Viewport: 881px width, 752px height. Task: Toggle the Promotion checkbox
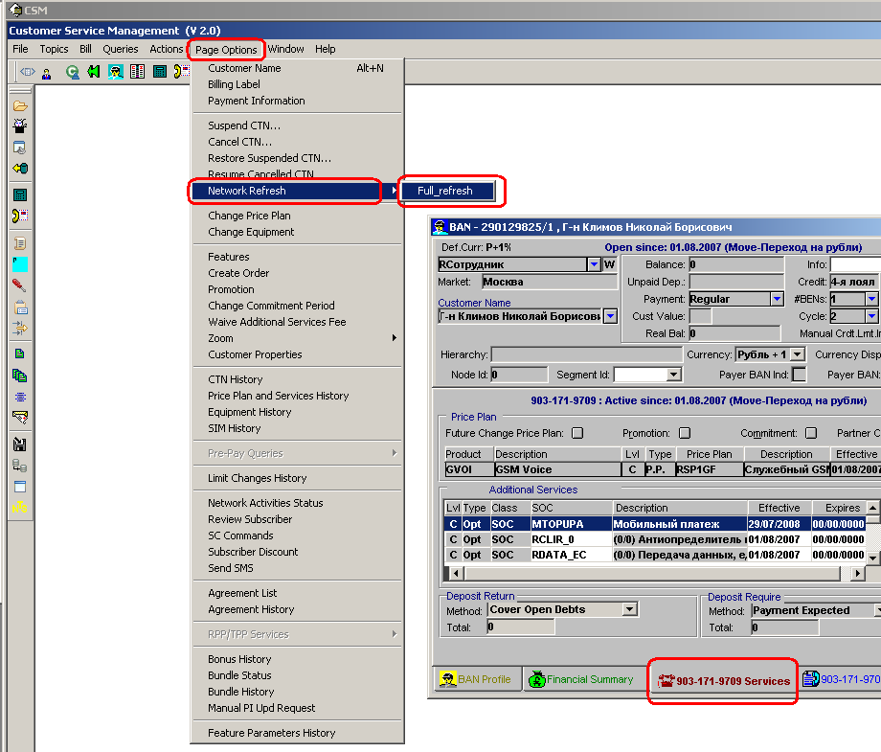pos(685,433)
